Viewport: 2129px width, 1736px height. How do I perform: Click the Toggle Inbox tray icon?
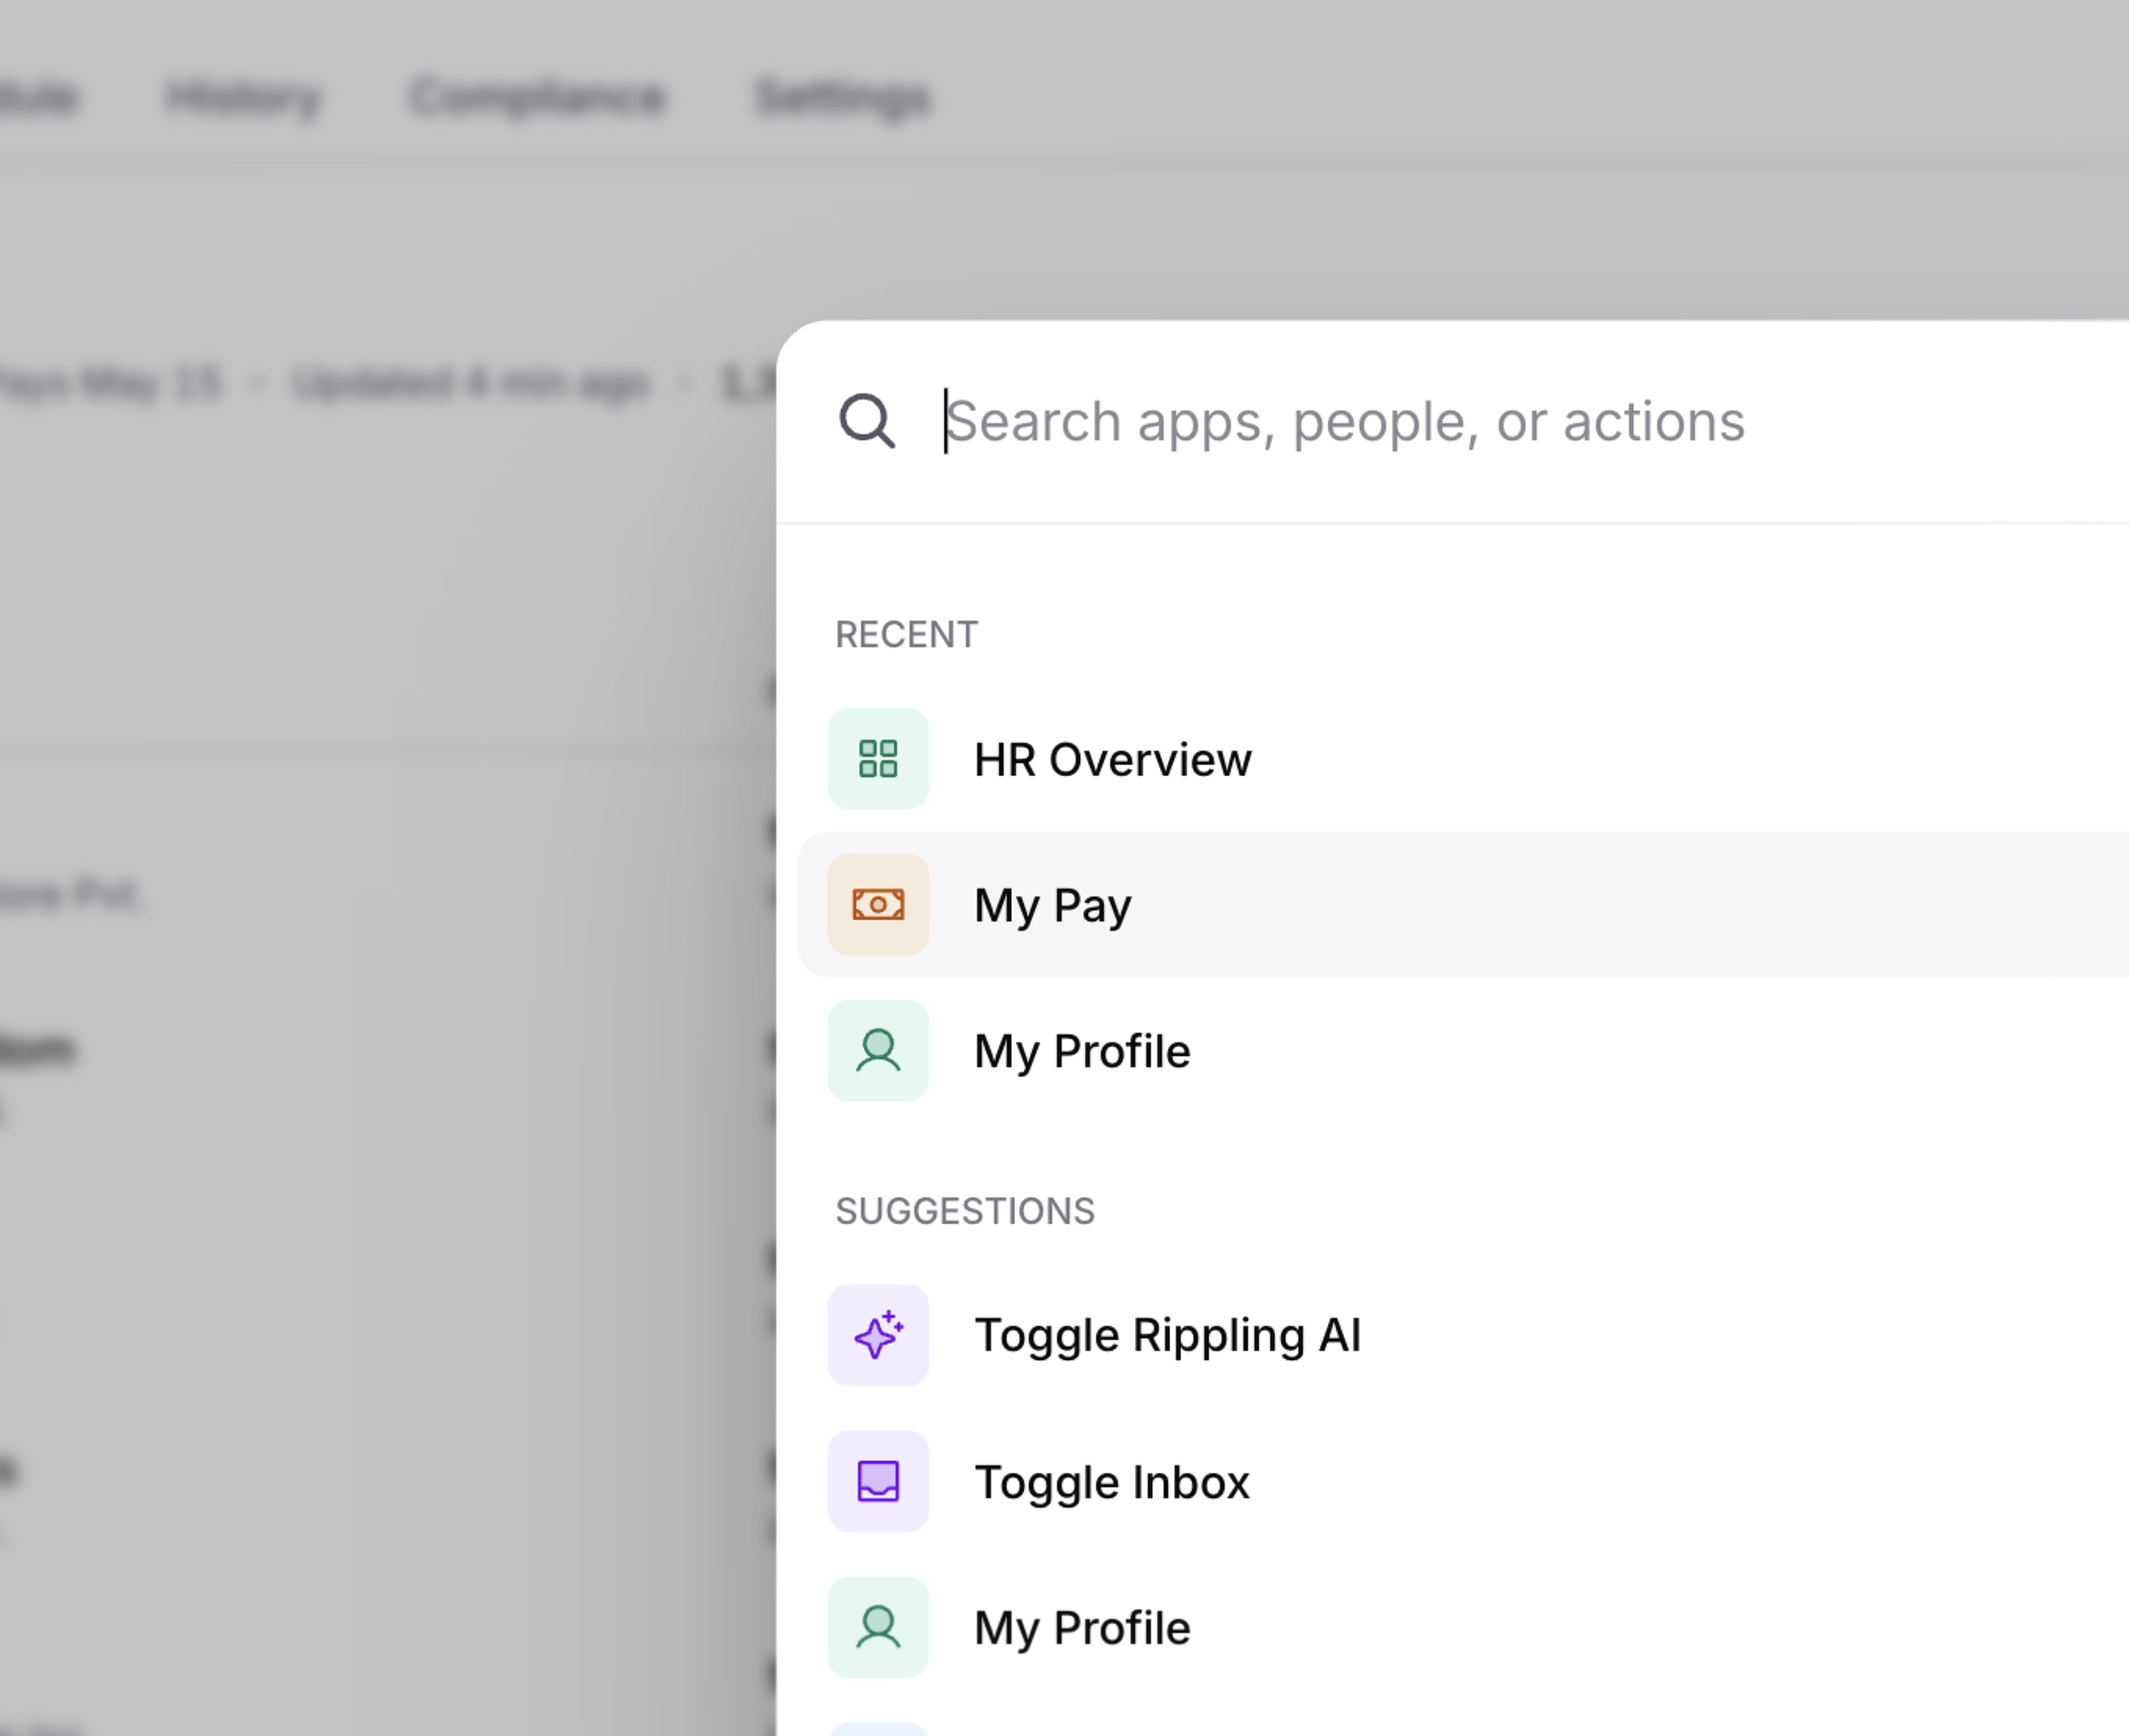pyautogui.click(x=878, y=1481)
